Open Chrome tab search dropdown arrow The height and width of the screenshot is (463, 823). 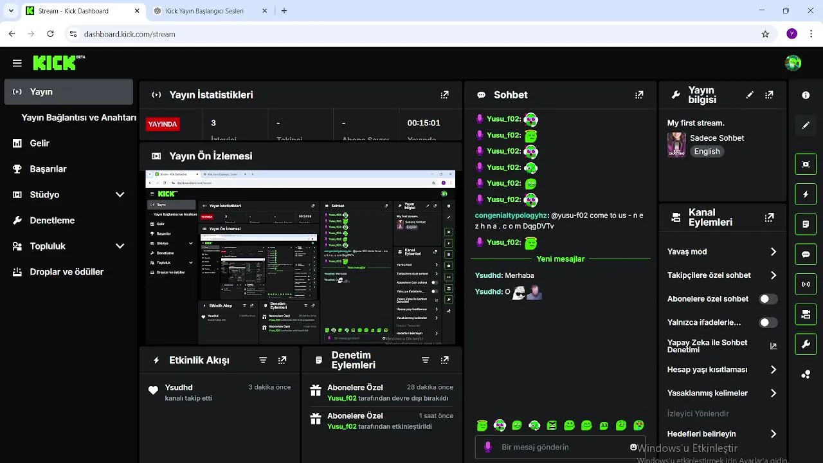point(11,11)
